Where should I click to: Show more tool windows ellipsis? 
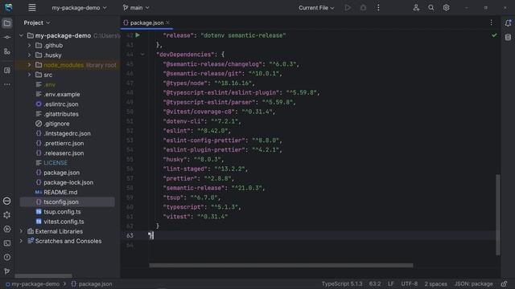(x=7, y=84)
